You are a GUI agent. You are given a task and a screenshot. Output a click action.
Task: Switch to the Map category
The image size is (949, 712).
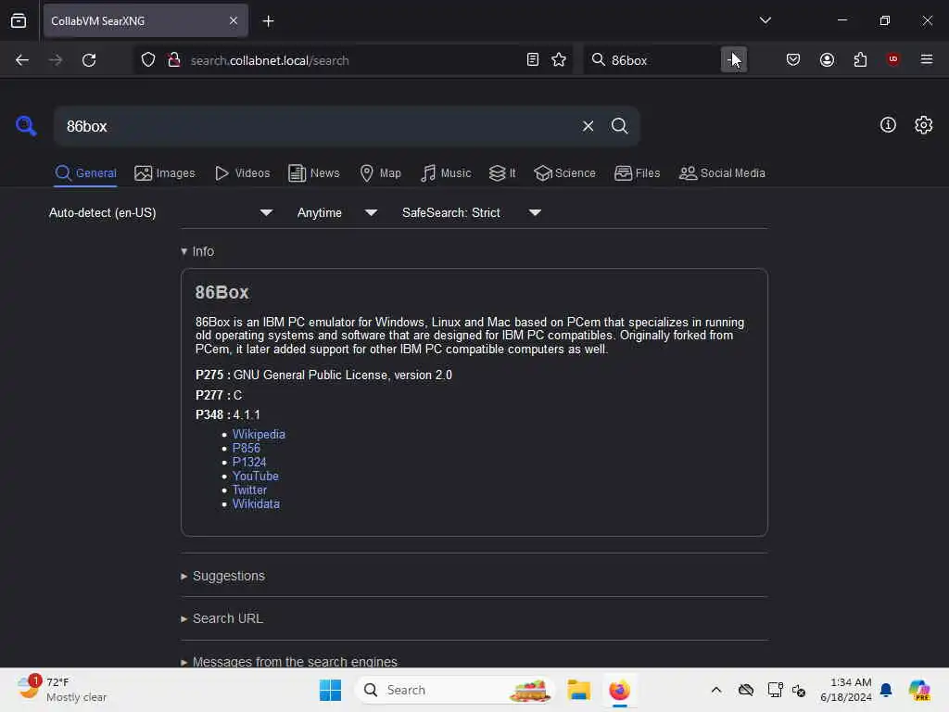click(x=380, y=173)
